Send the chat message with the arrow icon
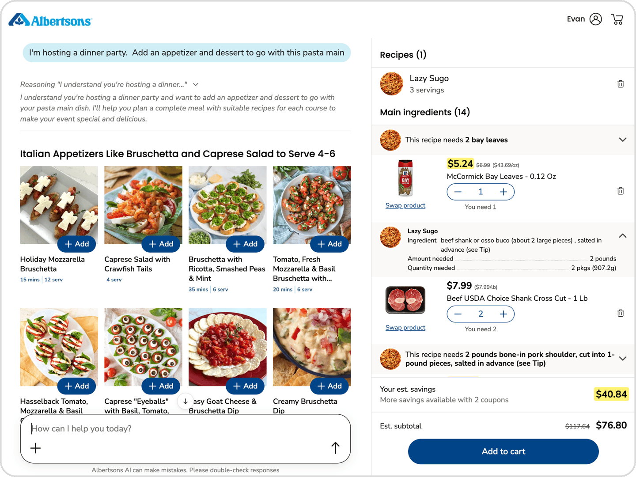This screenshot has height=477, width=636. coord(335,447)
